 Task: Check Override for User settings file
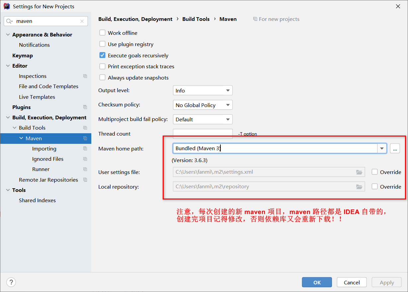[375, 172]
